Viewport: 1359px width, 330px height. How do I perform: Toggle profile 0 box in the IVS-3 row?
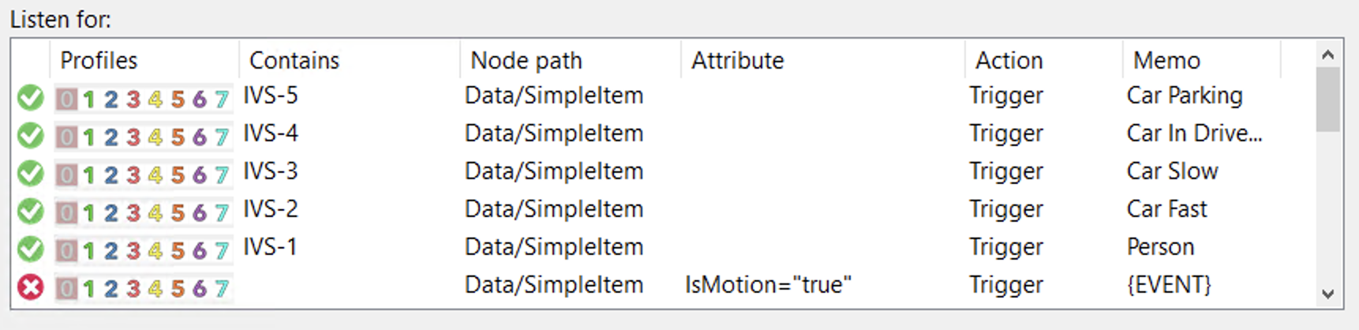tap(67, 174)
